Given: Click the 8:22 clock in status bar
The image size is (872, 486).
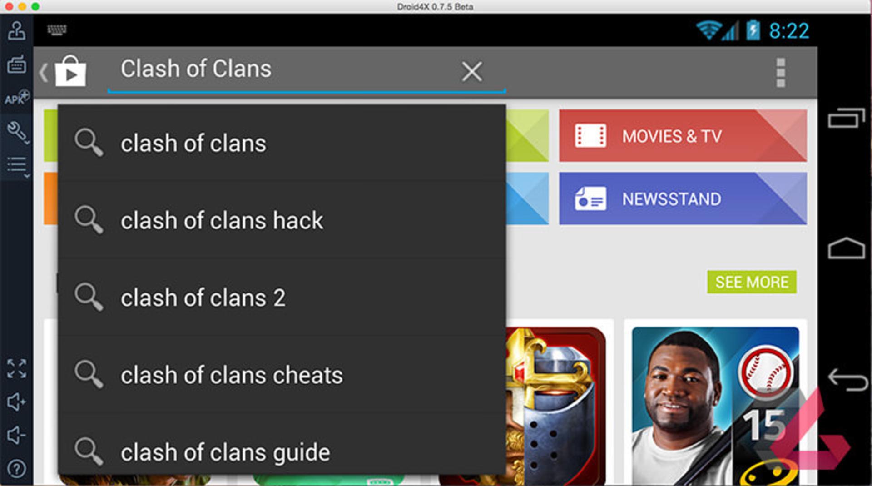Looking at the screenshot, I should pyautogui.click(x=789, y=31).
